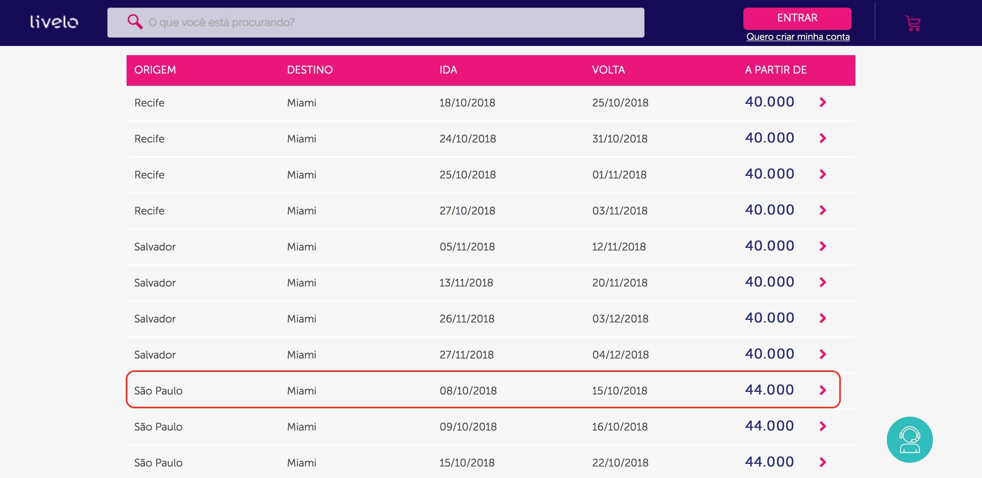Screen dimensions: 982x478
Task: Click the departure date 24/10/2018
Action: pos(468,139)
